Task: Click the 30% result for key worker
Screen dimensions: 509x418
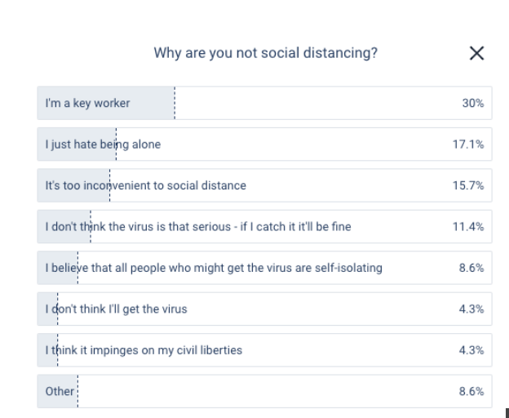Action: tap(473, 104)
